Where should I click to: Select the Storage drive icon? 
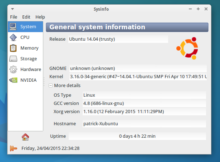(13, 59)
